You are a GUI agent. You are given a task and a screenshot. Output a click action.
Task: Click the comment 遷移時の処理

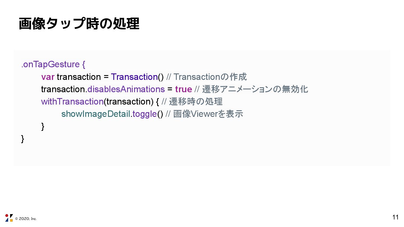192,101
